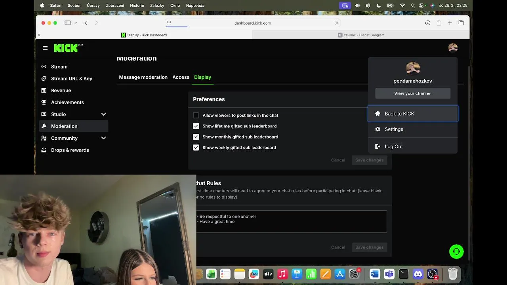Open the Historie menu
Image resolution: width=507 pixels, height=285 pixels.
[x=137, y=6]
